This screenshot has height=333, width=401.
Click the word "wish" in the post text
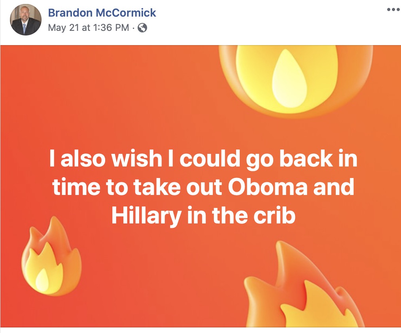pyautogui.click(x=136, y=159)
